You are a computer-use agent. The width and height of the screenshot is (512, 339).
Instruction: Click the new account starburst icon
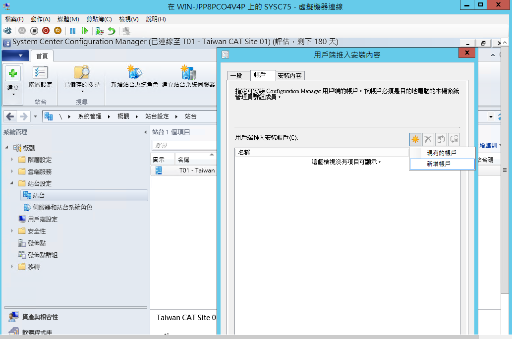click(x=415, y=139)
